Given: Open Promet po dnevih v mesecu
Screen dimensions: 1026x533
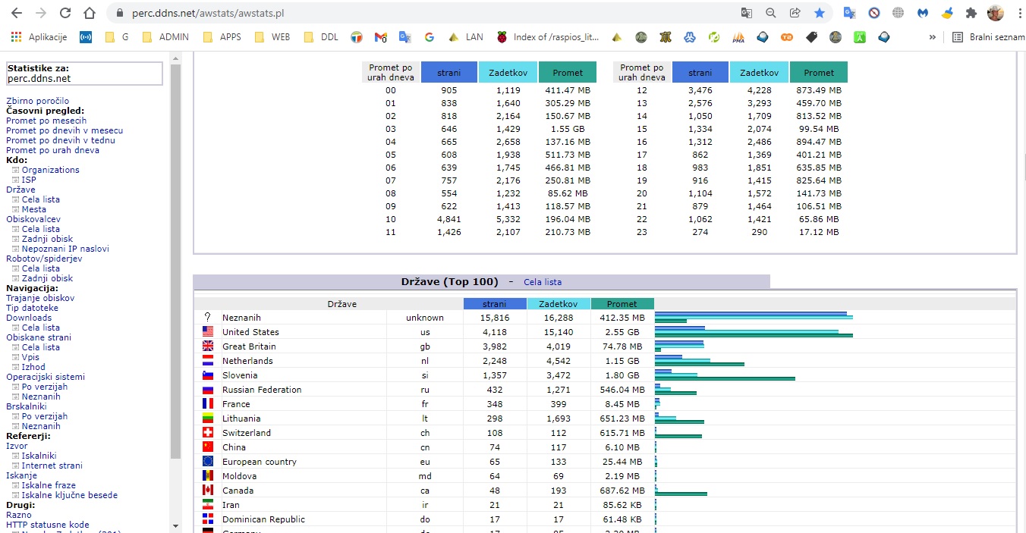Looking at the screenshot, I should click(x=65, y=130).
